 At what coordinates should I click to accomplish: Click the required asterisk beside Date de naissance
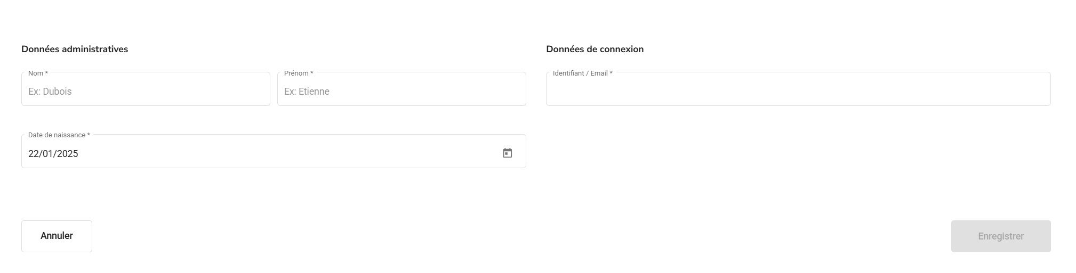(x=89, y=135)
